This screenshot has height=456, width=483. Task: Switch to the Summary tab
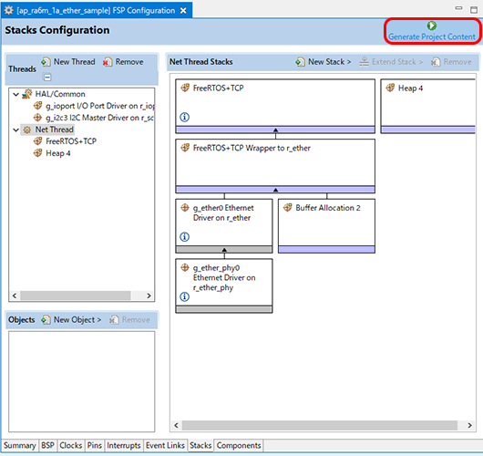pos(20,446)
